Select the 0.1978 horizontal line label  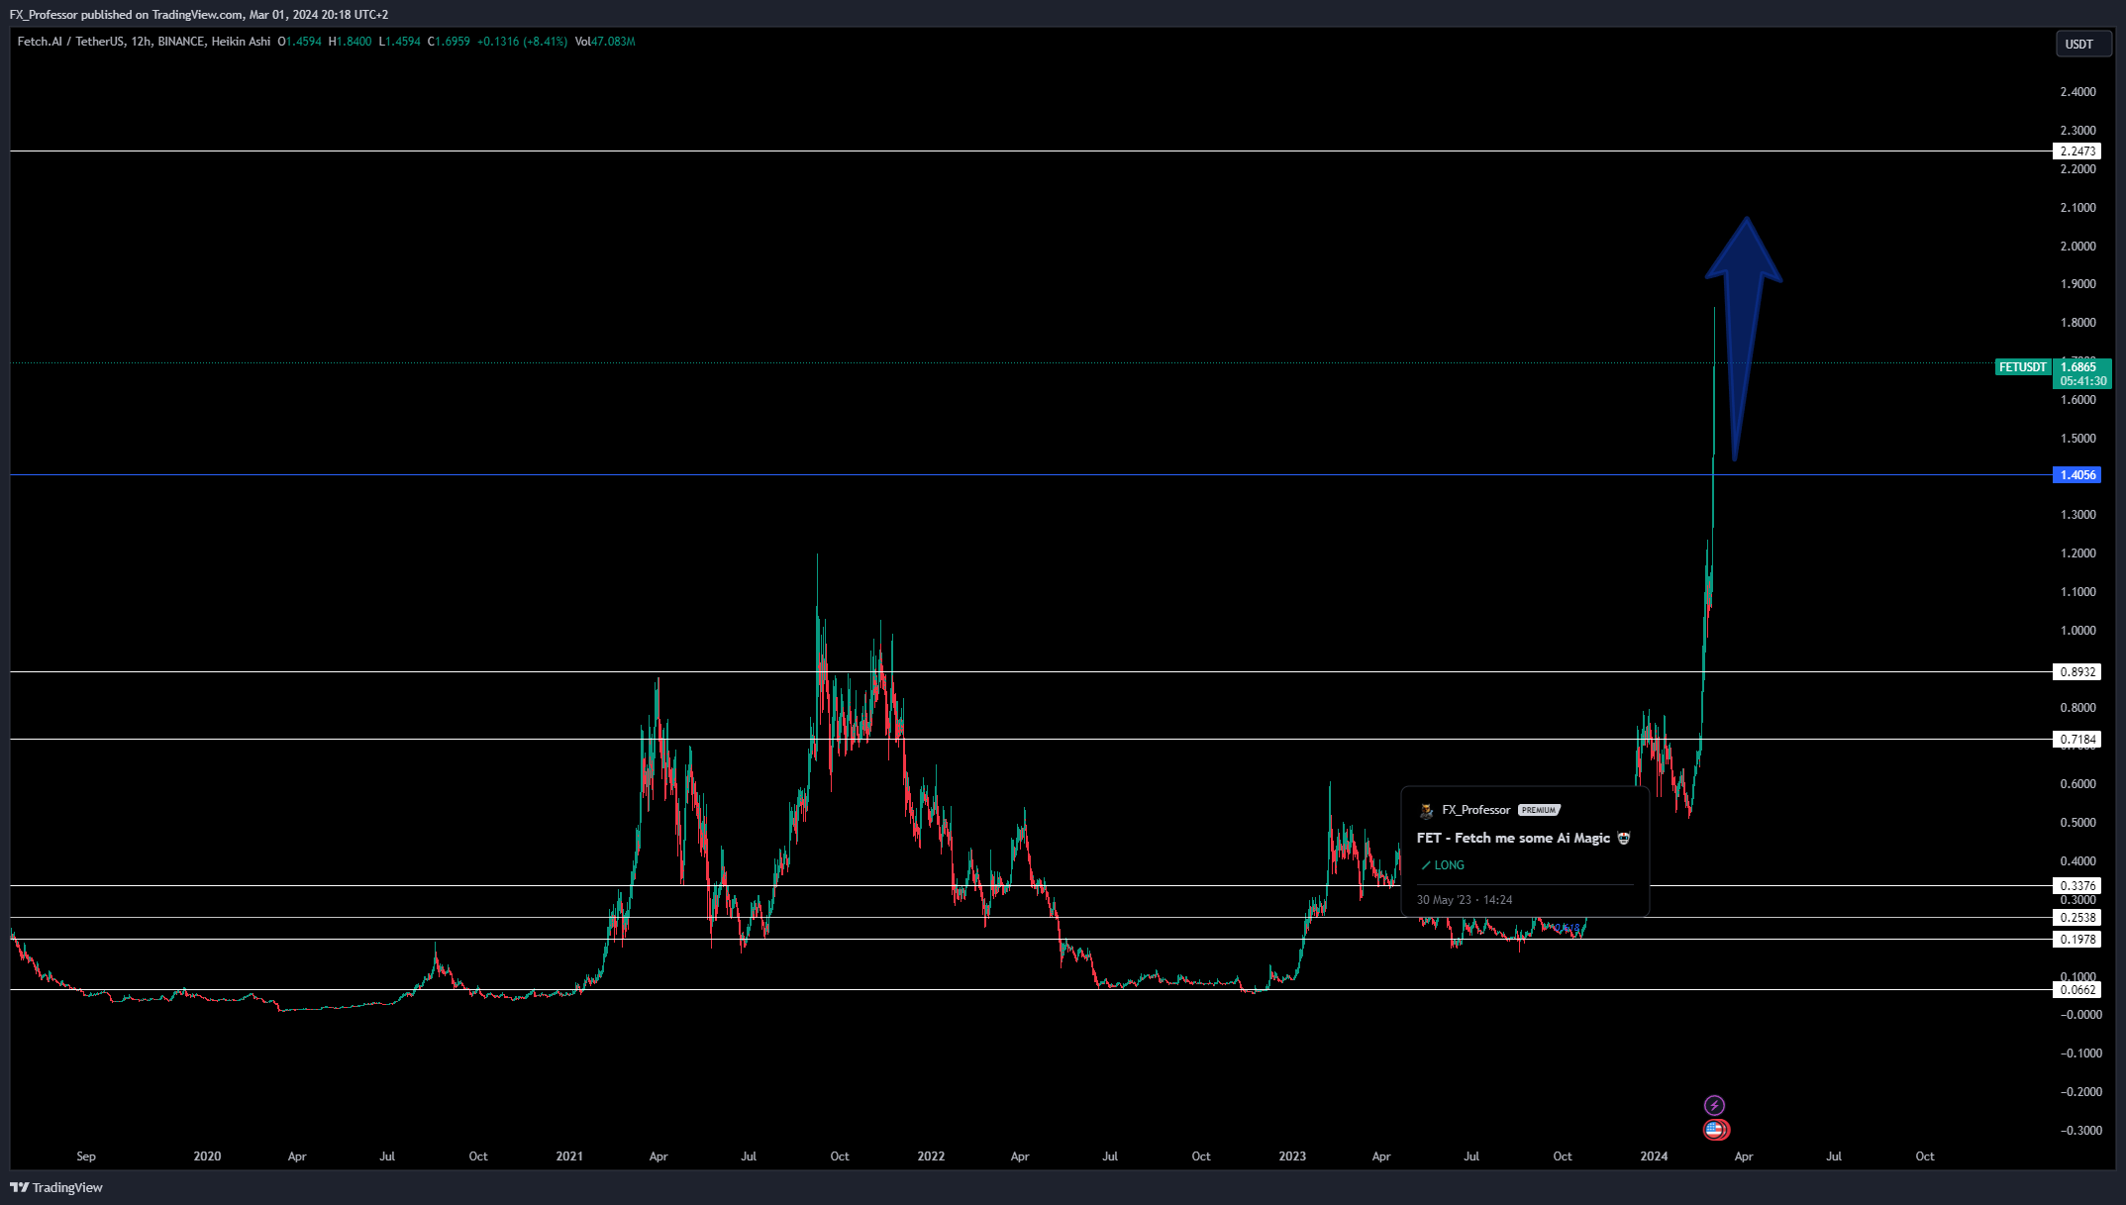tap(2077, 940)
